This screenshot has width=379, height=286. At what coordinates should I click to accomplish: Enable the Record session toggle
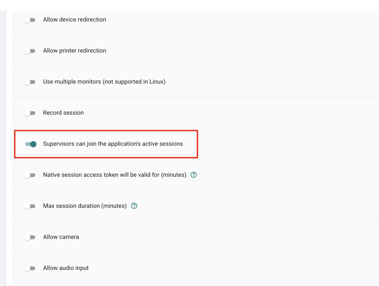(x=30, y=113)
